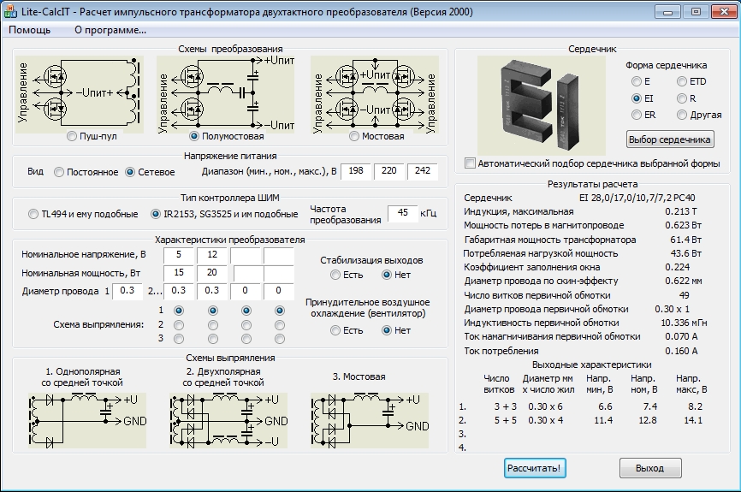Click the bridge rectifier diagram
741x492 pixels.
[370, 420]
